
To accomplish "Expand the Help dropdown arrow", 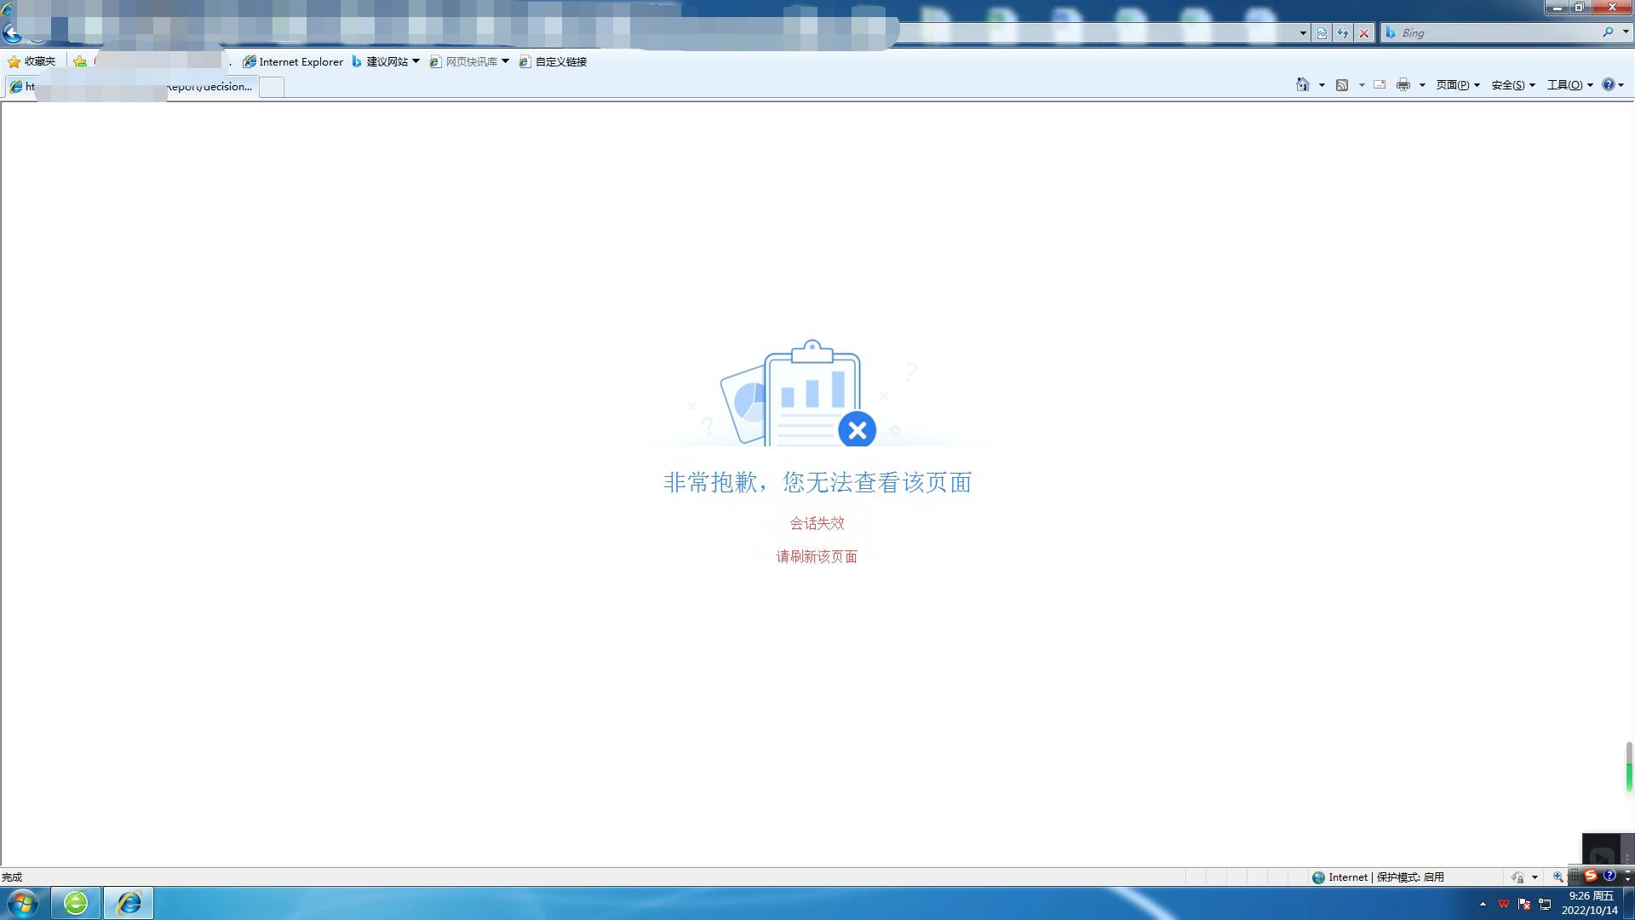I will tap(1621, 85).
